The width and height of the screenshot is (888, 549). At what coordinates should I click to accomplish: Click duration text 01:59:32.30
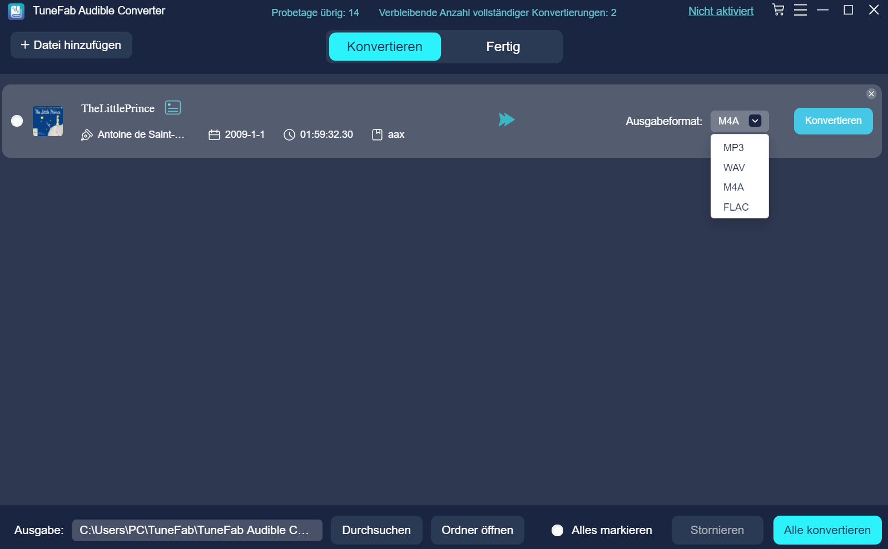coord(326,134)
